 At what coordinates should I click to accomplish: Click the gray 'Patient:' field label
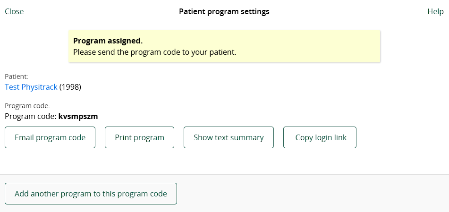pos(16,76)
